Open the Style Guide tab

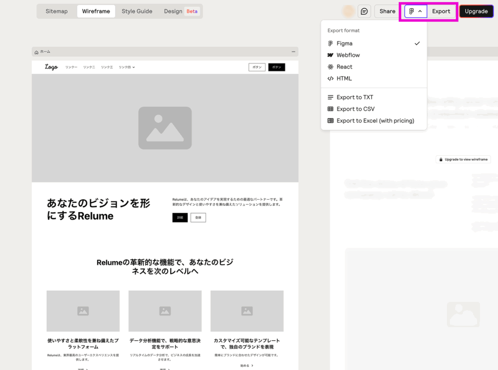[x=137, y=11]
